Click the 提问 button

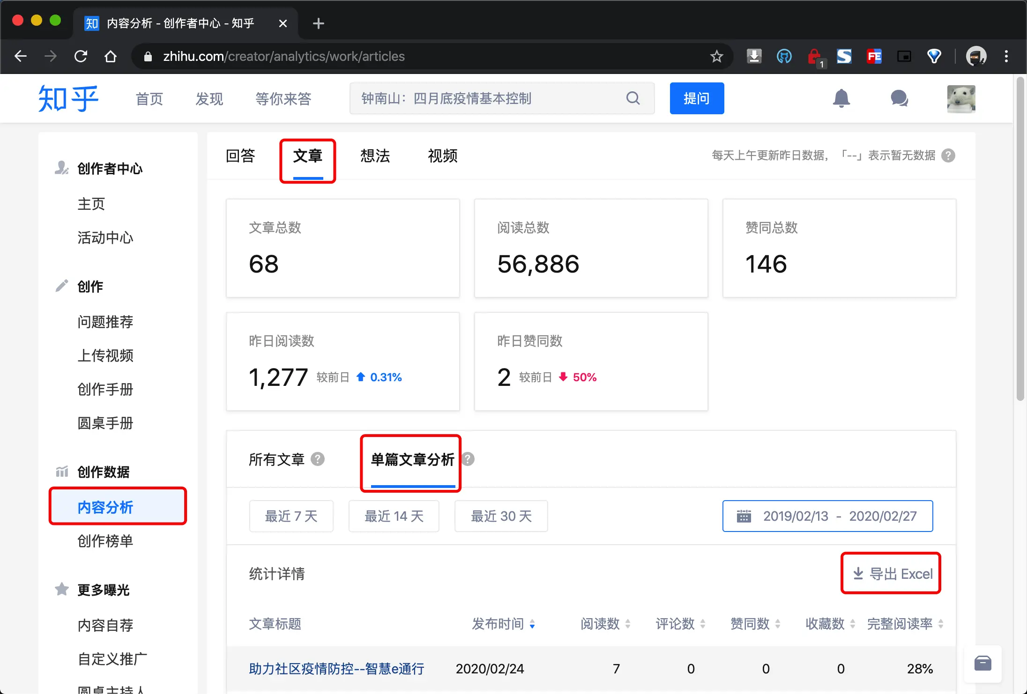(x=697, y=98)
